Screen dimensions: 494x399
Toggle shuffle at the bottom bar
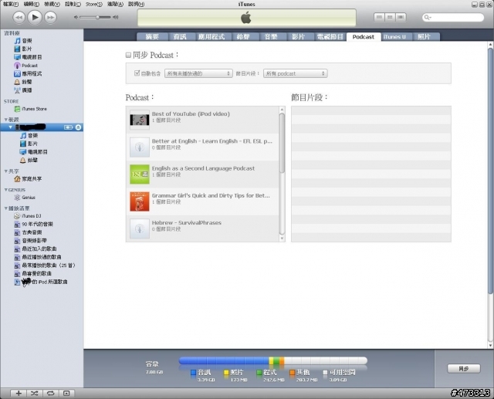34,393
